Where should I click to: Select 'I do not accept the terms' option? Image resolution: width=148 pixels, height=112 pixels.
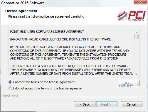[x=10, y=88]
